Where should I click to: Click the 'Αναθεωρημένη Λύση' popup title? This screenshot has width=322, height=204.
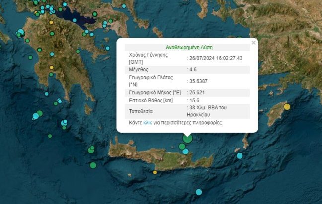click(x=187, y=47)
